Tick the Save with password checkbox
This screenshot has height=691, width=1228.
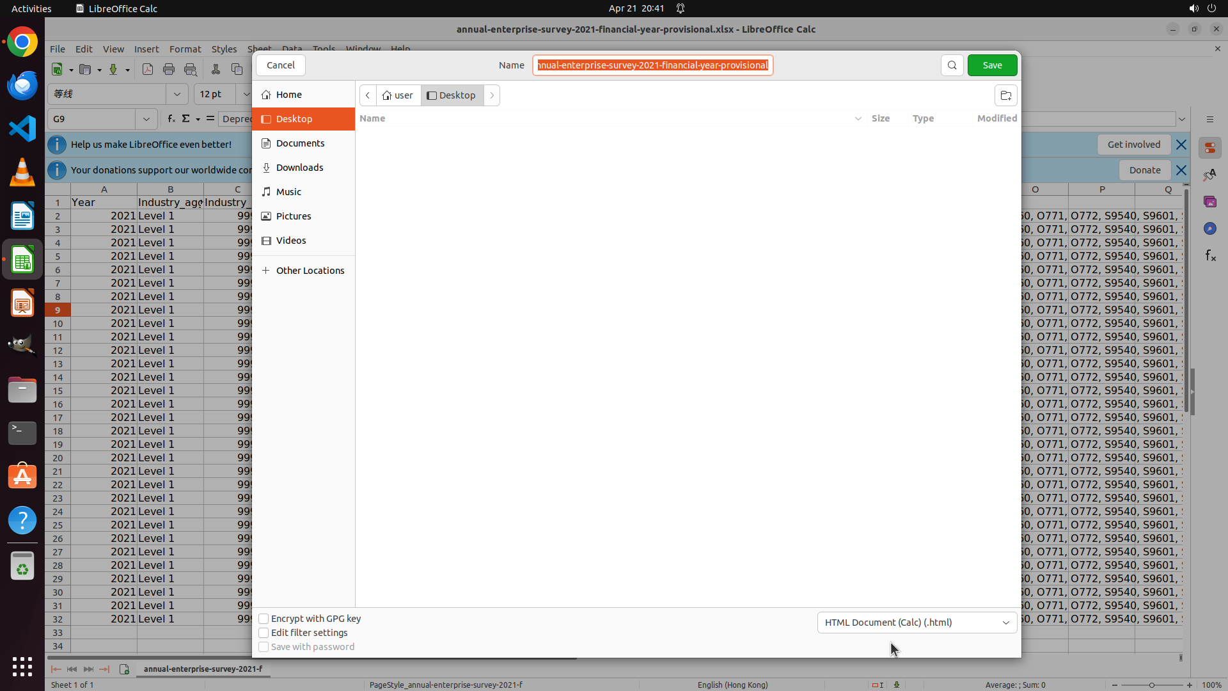pyautogui.click(x=264, y=647)
